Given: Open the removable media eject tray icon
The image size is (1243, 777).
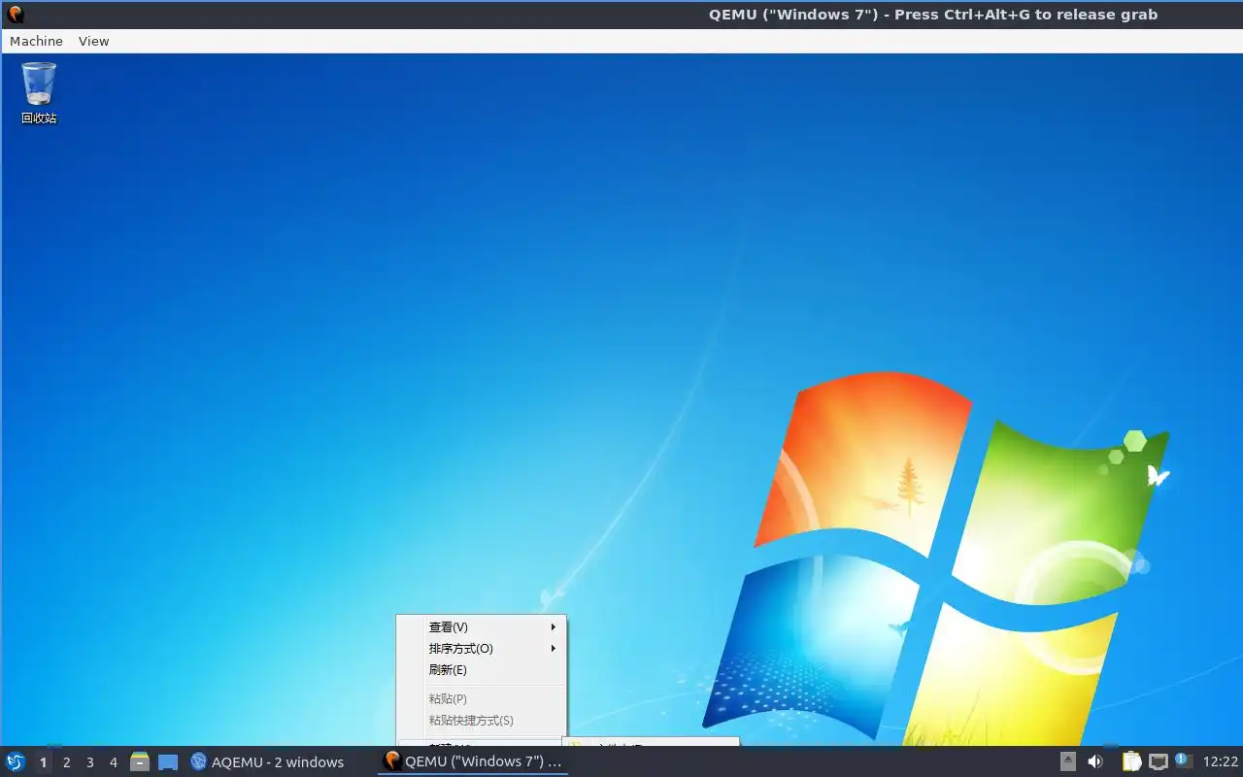Looking at the screenshot, I should (1068, 761).
